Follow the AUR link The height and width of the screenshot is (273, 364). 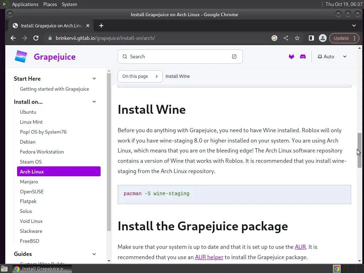pos(300,247)
